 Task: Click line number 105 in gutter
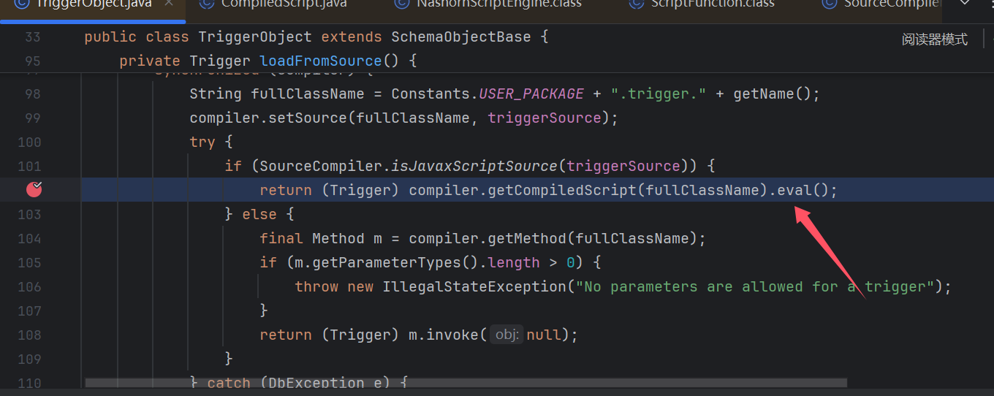tap(29, 262)
